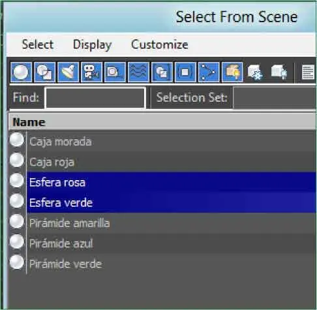Sort the list by the Name column header
The height and width of the screenshot is (310, 317).
click(162, 122)
